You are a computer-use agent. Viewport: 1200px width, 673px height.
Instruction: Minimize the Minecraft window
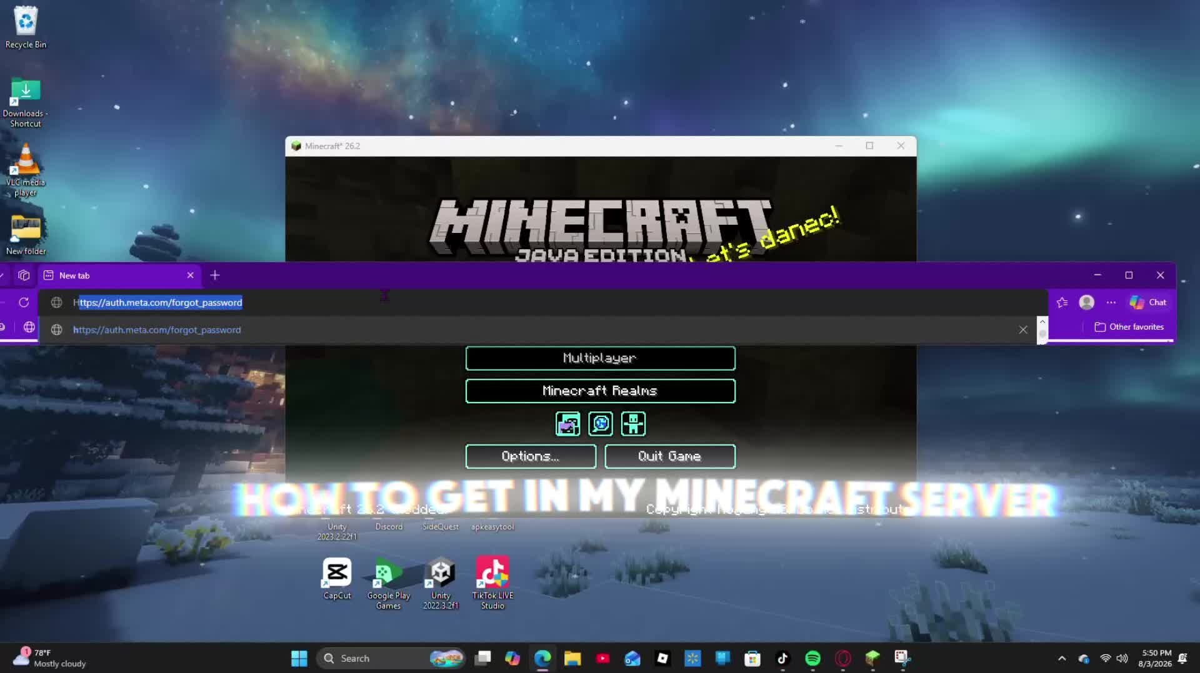point(839,145)
